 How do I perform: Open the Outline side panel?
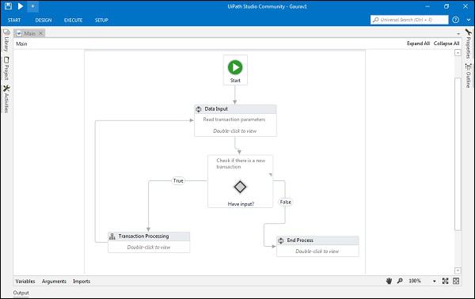click(469, 76)
